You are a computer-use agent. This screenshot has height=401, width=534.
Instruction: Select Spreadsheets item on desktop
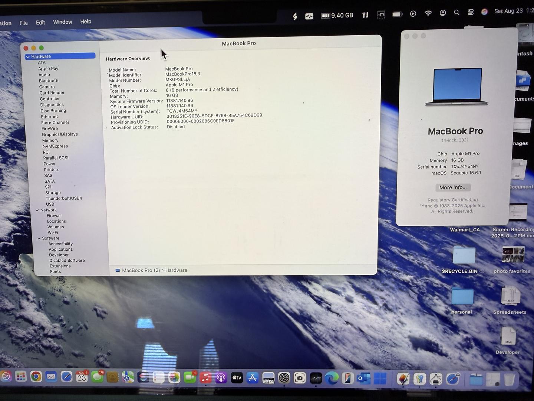511,296
